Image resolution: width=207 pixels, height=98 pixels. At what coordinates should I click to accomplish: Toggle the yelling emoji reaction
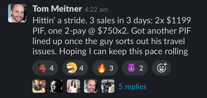pyautogui.click(x=75, y=68)
